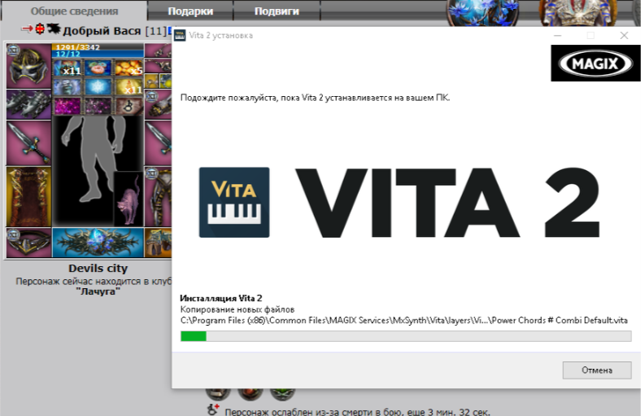The height and width of the screenshot is (416, 641).
Task: Click the installation progress bar
Action: (406, 336)
